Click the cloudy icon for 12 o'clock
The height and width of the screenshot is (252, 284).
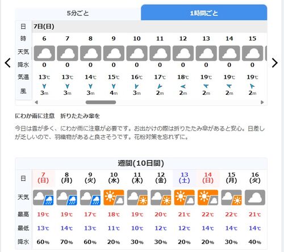pos(183,53)
